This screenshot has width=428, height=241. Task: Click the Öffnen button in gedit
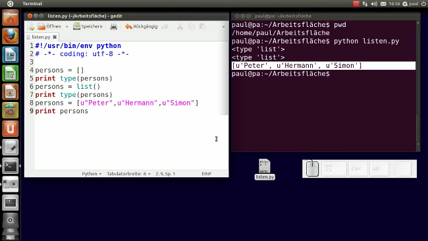[49, 26]
